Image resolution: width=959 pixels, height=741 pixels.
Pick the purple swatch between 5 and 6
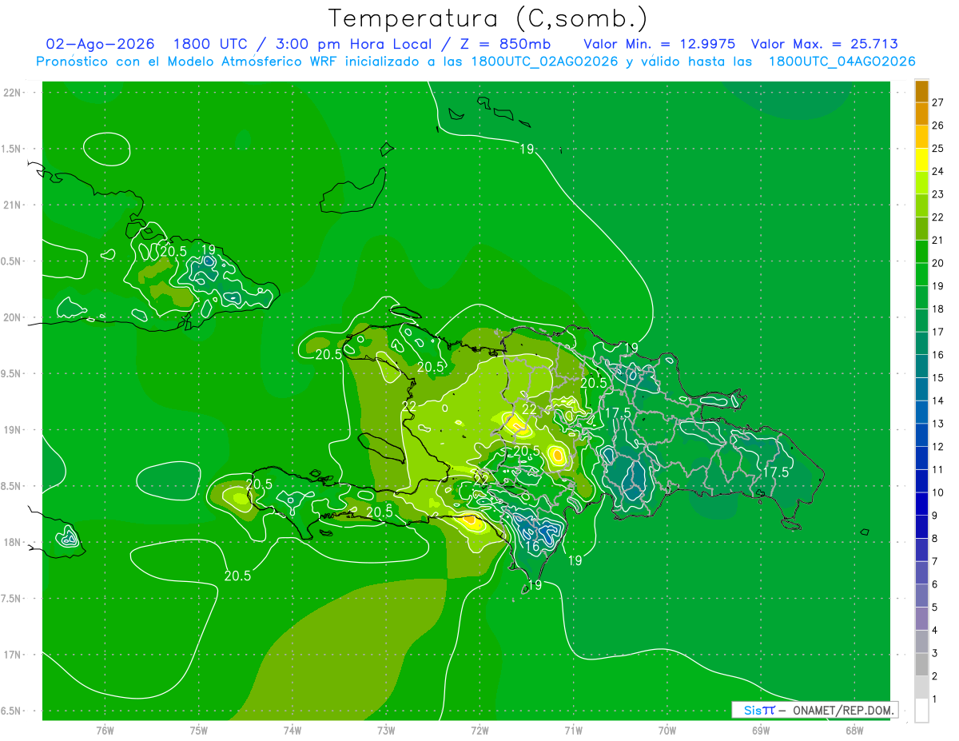click(921, 596)
